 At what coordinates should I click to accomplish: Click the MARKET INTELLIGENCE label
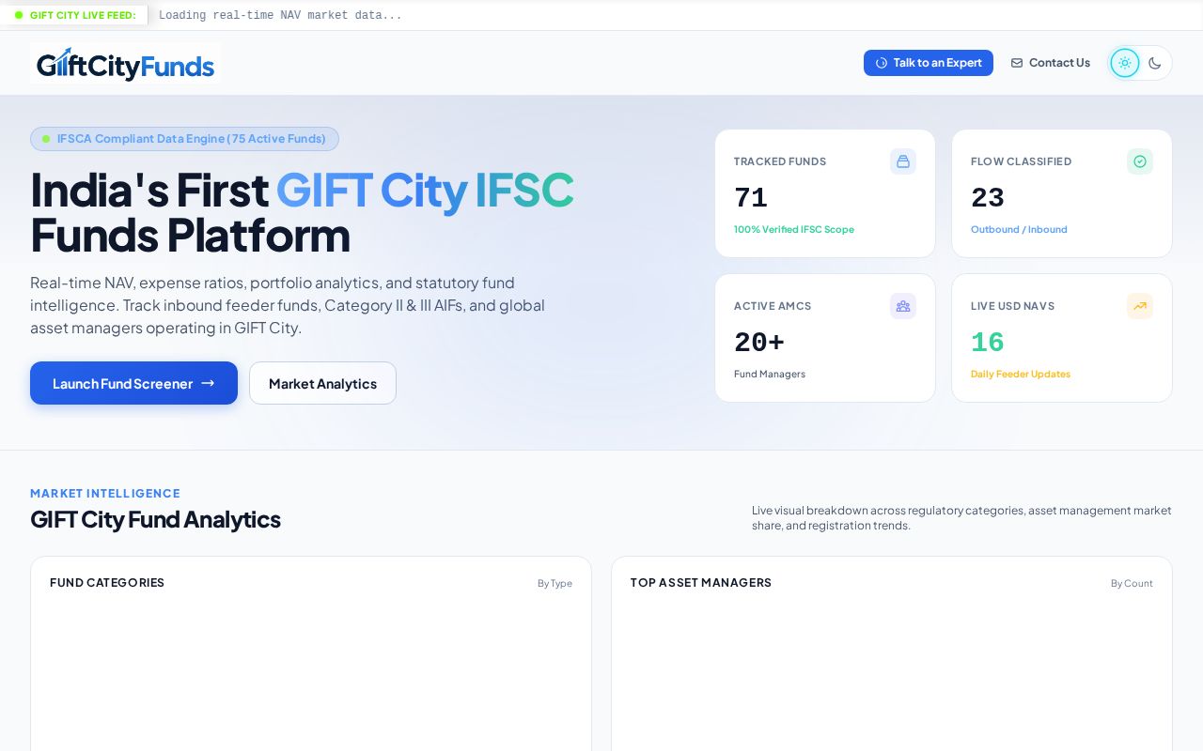[x=105, y=493]
